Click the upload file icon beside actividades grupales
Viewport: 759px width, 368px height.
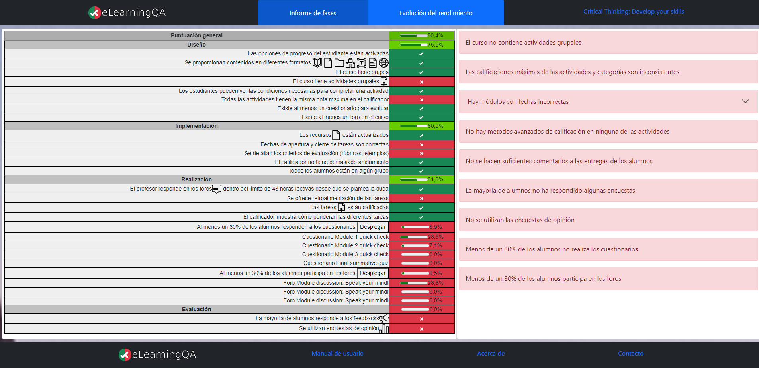point(384,82)
